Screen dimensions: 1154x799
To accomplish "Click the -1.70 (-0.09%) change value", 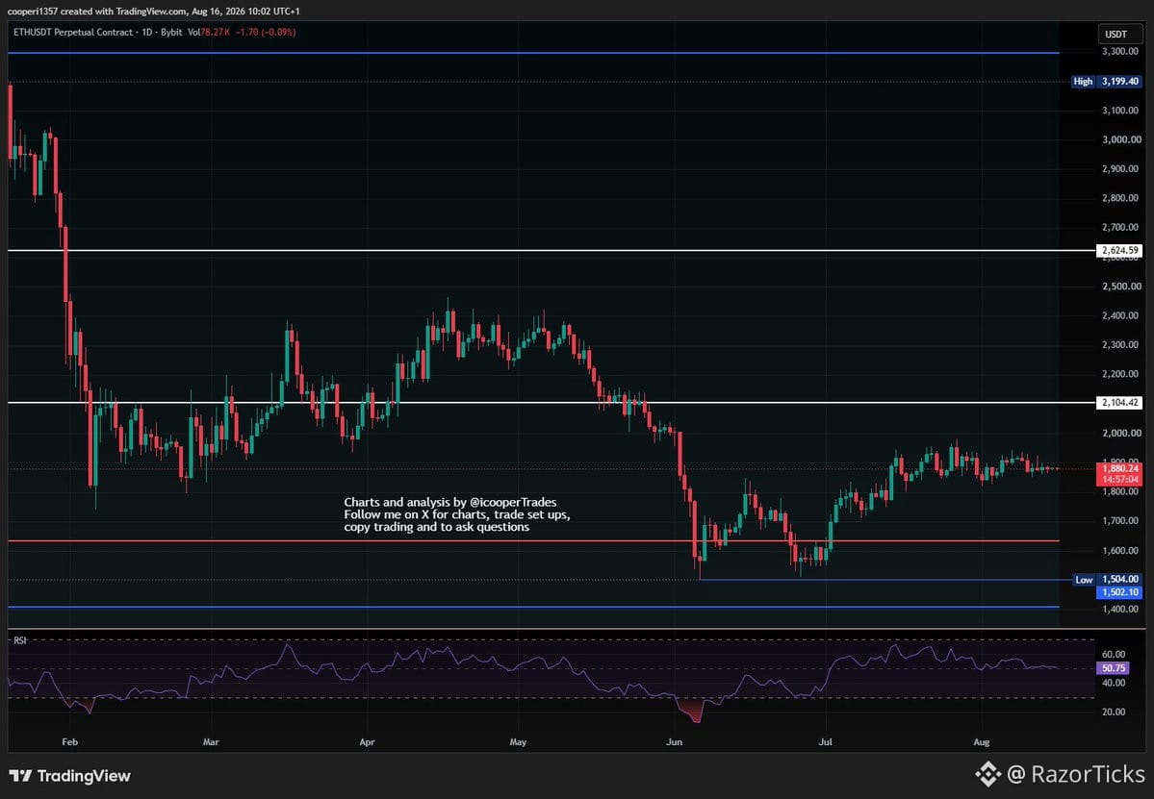I will [266, 33].
